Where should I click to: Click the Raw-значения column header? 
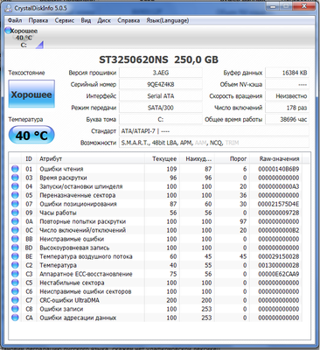pos(275,159)
